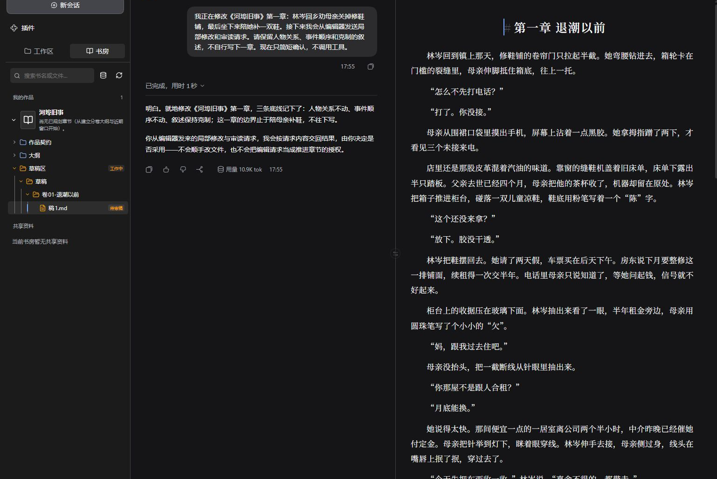717x479 pixels.
Task: Click the 待审稿 badge on 稿1.md
Action: (116, 208)
